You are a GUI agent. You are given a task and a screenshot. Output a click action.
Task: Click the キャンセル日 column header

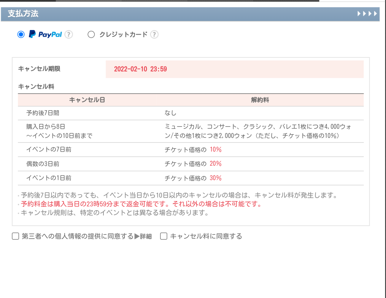(x=87, y=100)
